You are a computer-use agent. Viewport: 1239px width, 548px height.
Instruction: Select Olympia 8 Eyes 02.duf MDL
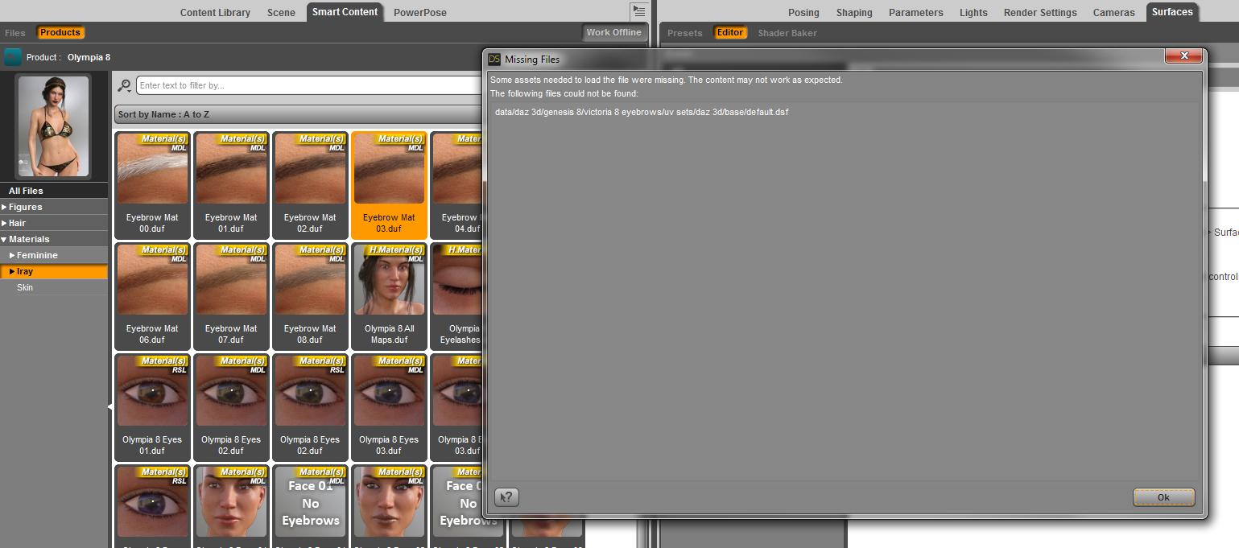[x=231, y=407]
